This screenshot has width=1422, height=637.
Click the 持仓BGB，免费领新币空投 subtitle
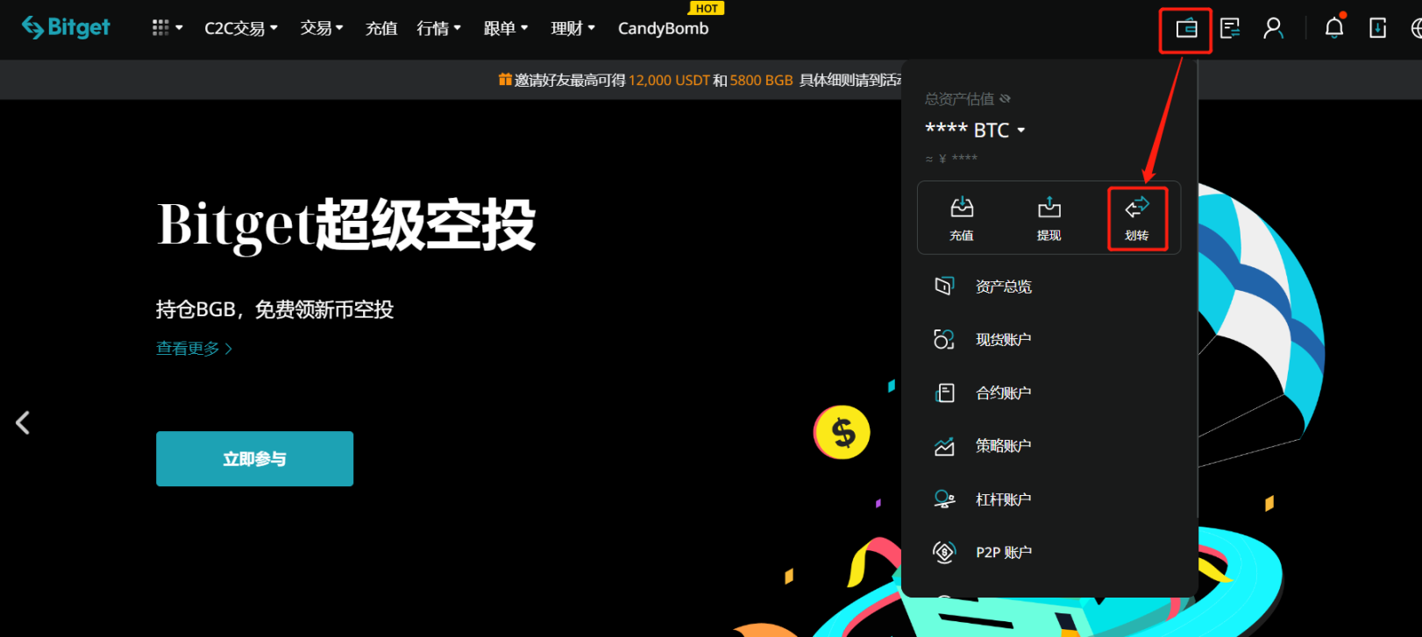275,309
